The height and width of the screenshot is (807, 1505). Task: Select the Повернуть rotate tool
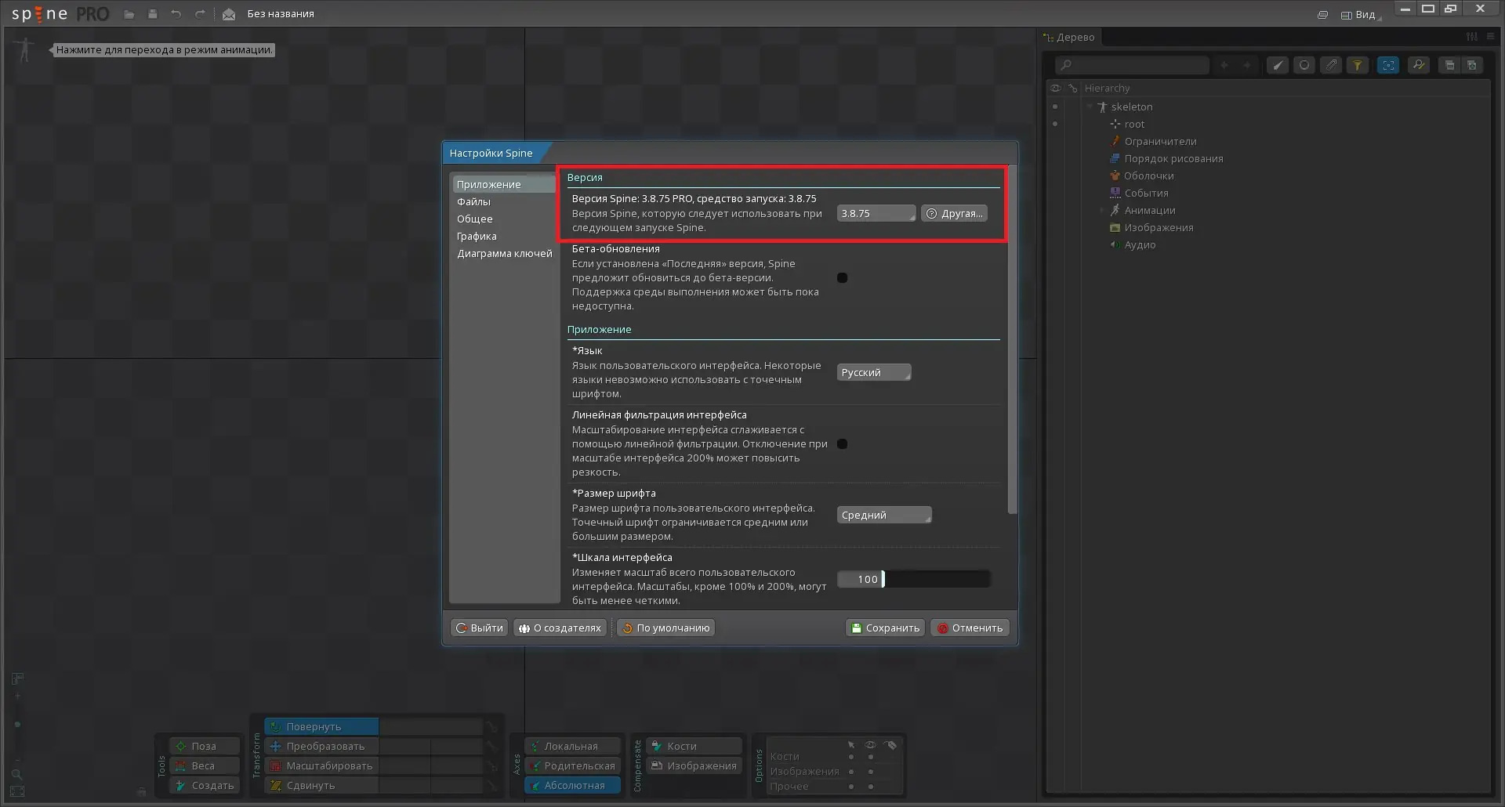321,726
